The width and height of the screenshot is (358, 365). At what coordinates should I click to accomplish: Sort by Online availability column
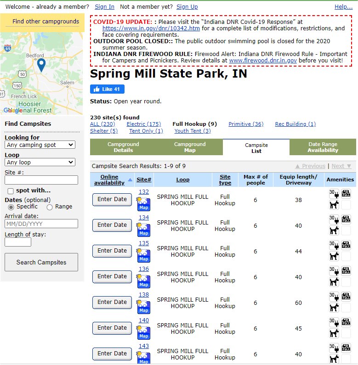(109, 180)
